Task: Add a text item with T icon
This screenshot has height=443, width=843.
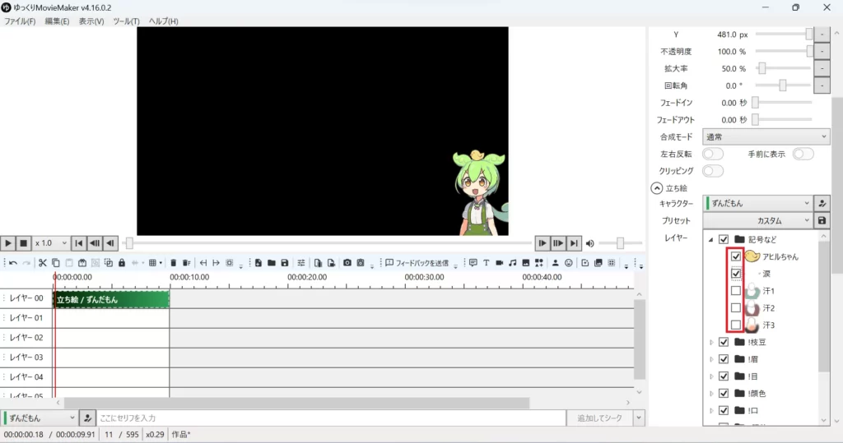Action: [486, 263]
